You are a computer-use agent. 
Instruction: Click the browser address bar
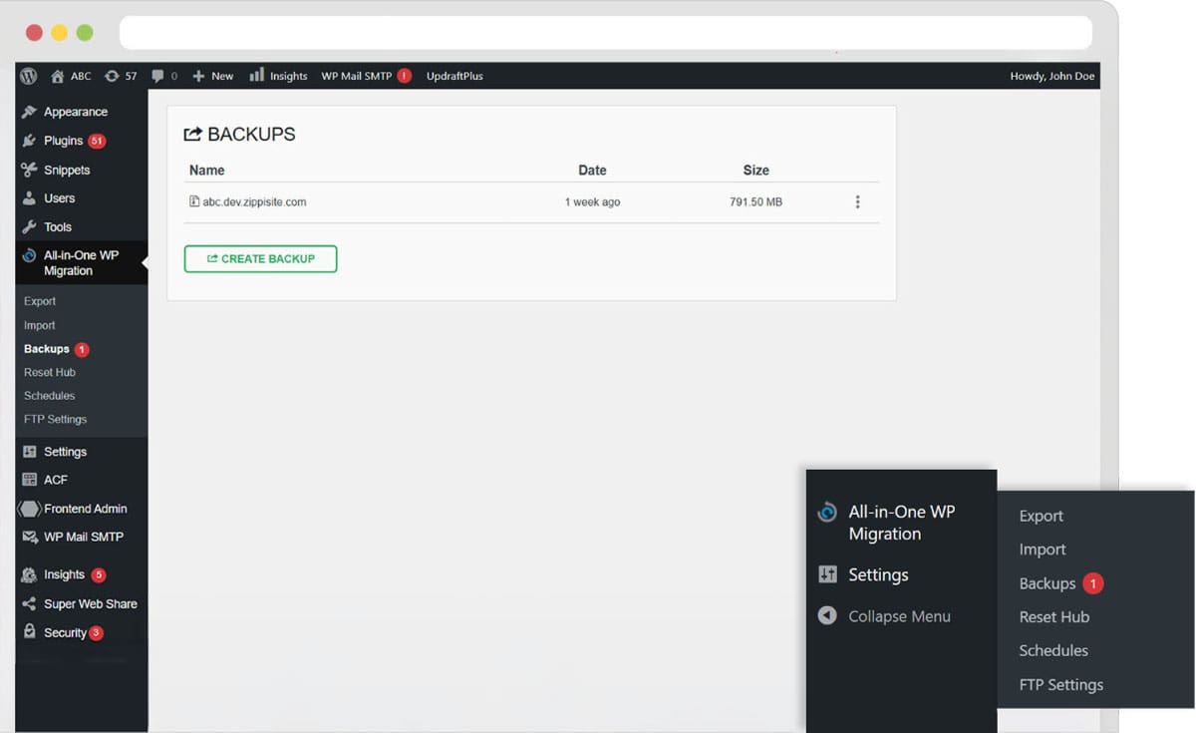pyautogui.click(x=606, y=33)
